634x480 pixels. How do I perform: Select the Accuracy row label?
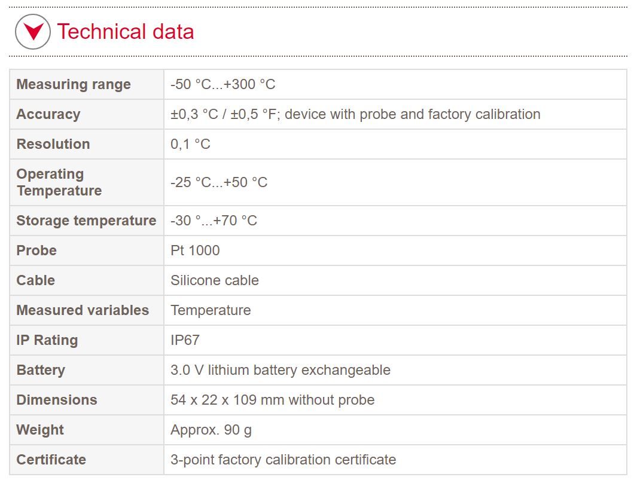point(48,114)
